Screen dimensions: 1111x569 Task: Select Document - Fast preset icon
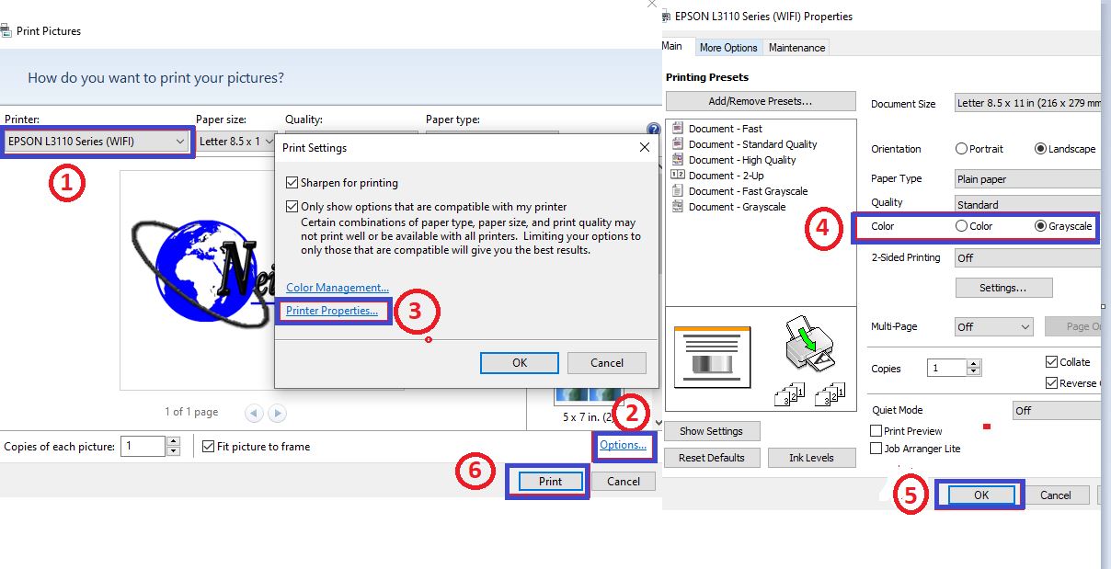tap(678, 129)
